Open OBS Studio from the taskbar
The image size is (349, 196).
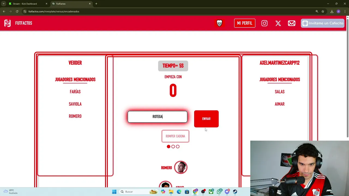(x=203, y=192)
